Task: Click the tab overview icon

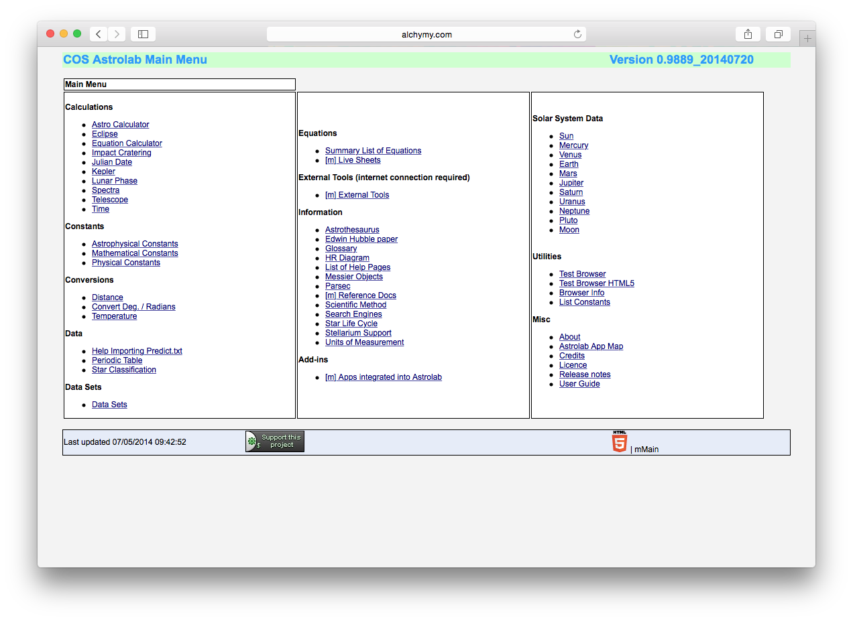Action: click(x=777, y=33)
